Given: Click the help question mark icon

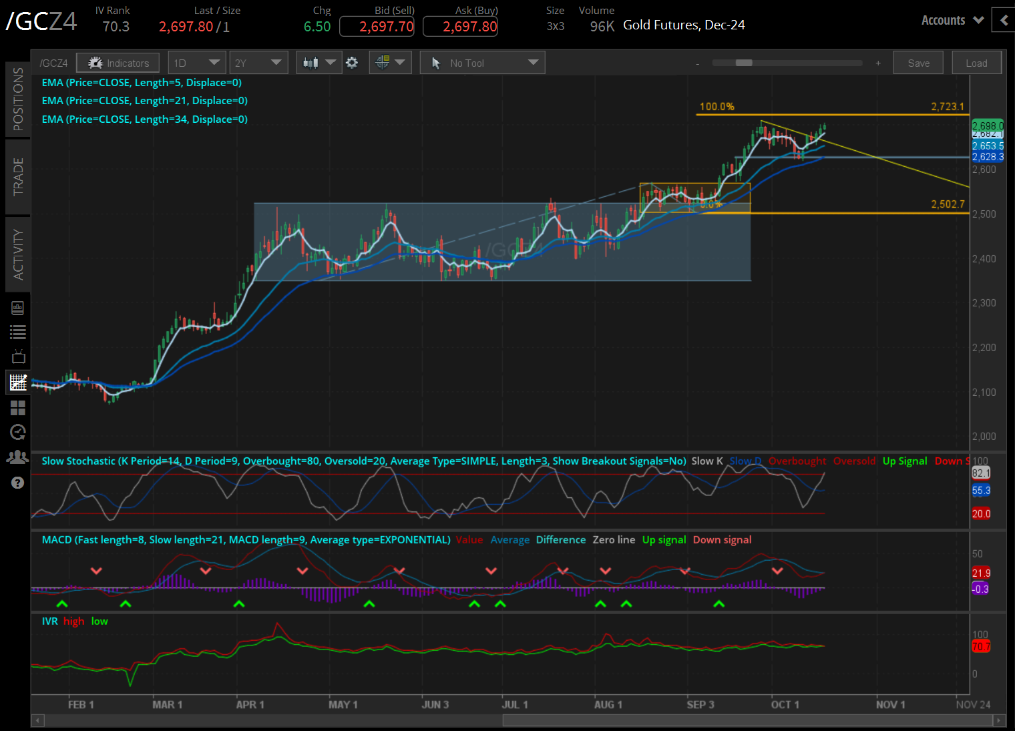Looking at the screenshot, I should [x=18, y=483].
